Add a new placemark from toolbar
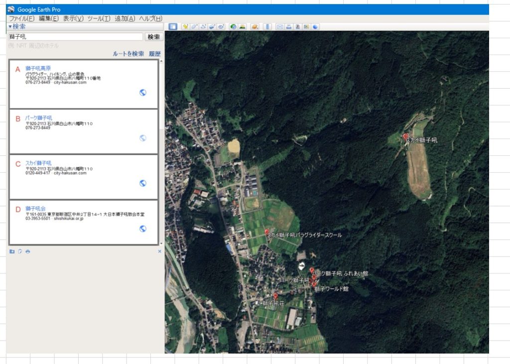The width and height of the screenshot is (510, 364). 185,27
